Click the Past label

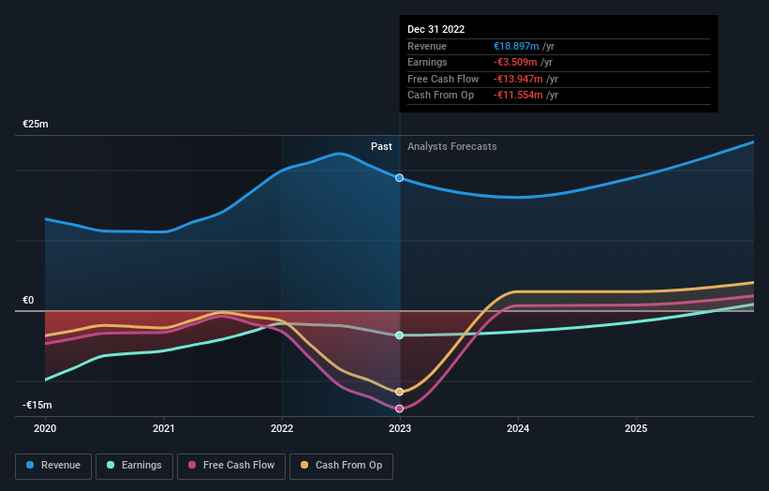click(x=381, y=146)
